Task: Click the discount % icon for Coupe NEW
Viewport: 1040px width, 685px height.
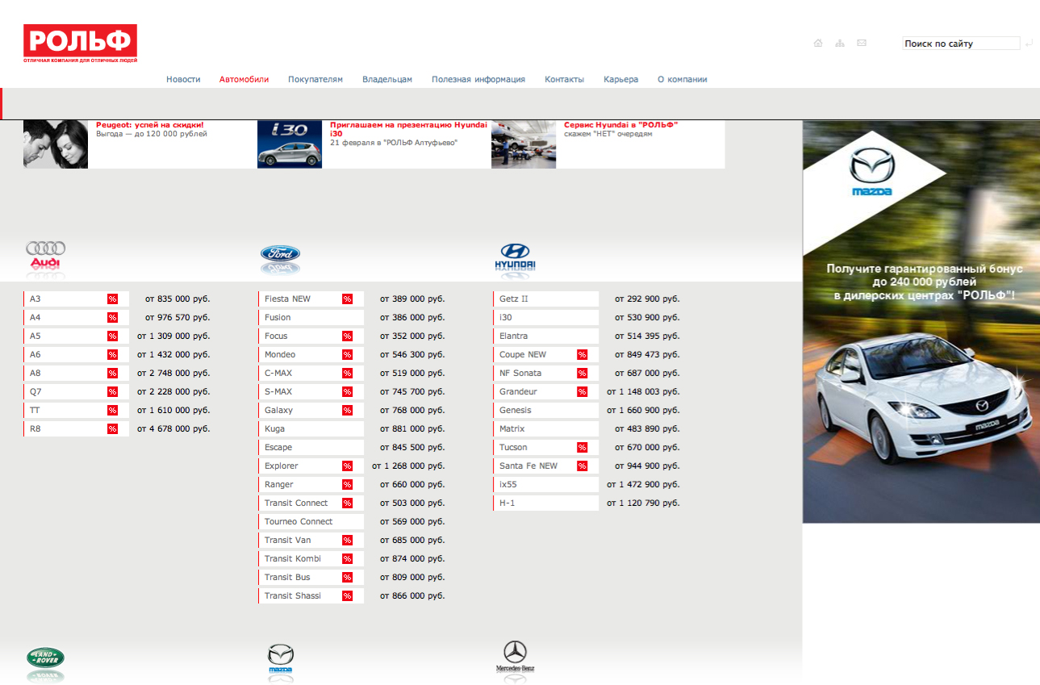Action: 582,355
